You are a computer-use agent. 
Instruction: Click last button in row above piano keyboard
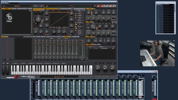(x=63, y=63)
